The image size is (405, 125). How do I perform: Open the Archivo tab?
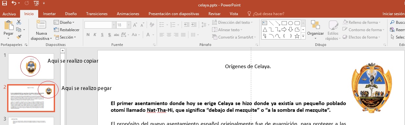click(9, 14)
